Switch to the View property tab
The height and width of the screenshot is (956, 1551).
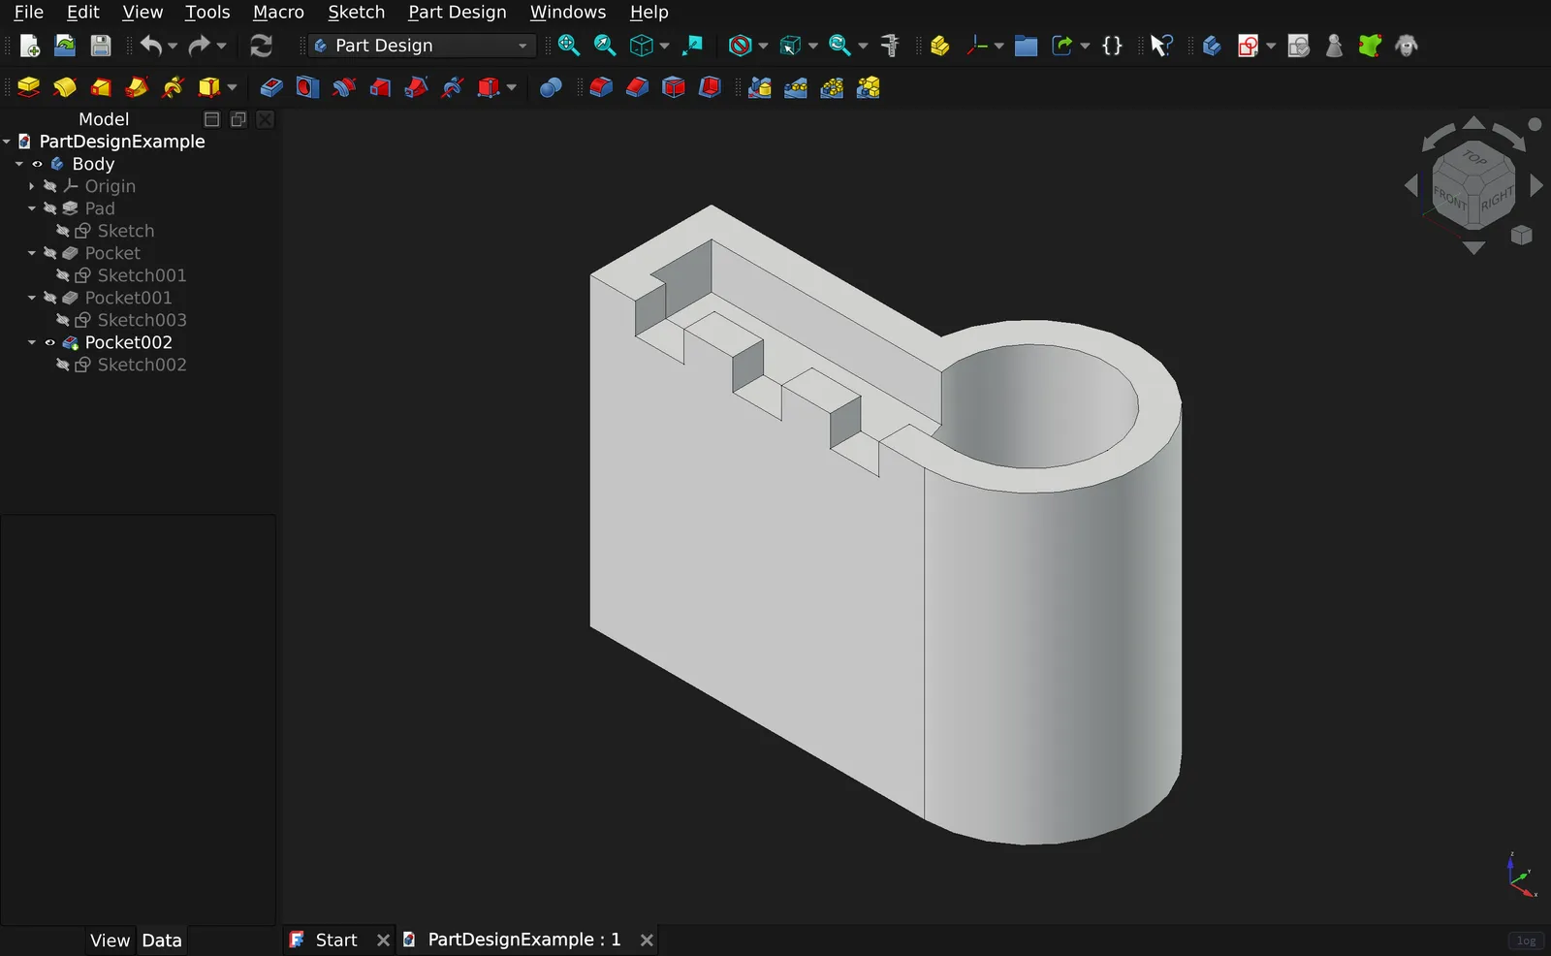(110, 940)
